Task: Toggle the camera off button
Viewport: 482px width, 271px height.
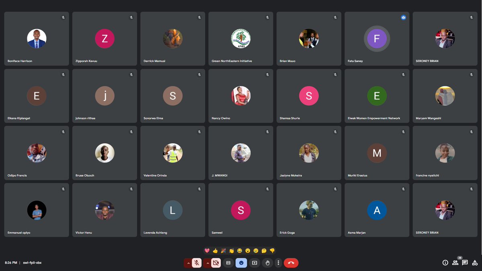Action: click(x=216, y=263)
